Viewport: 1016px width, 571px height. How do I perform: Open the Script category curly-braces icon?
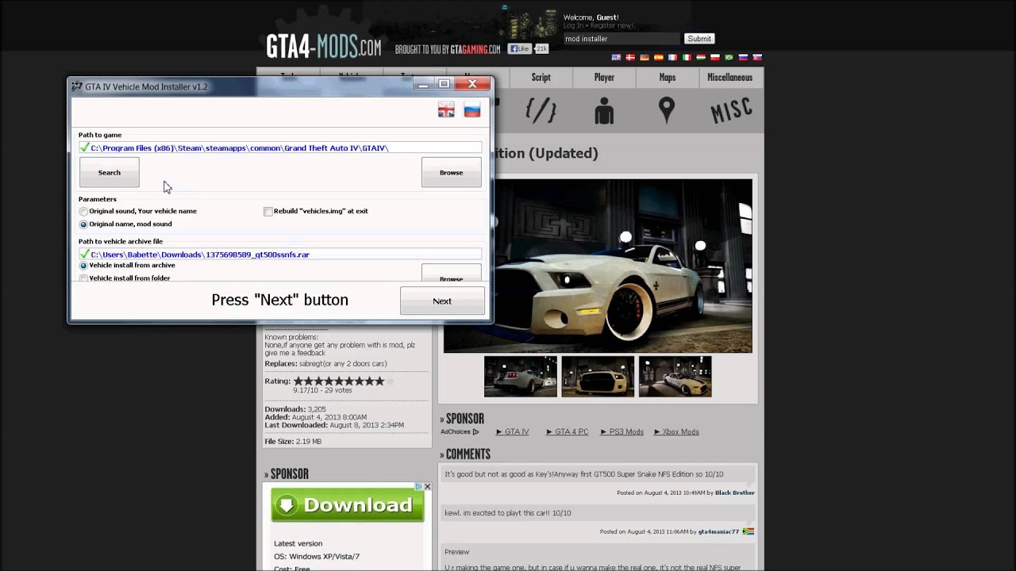tap(541, 111)
